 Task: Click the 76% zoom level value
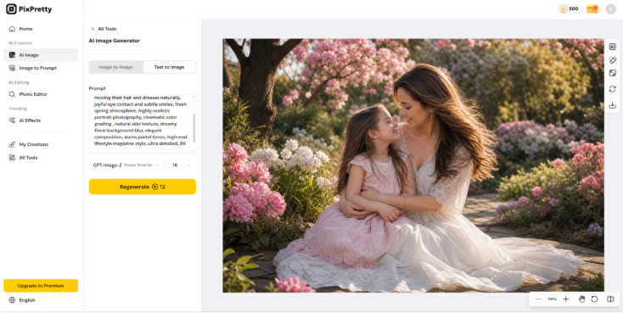552,299
